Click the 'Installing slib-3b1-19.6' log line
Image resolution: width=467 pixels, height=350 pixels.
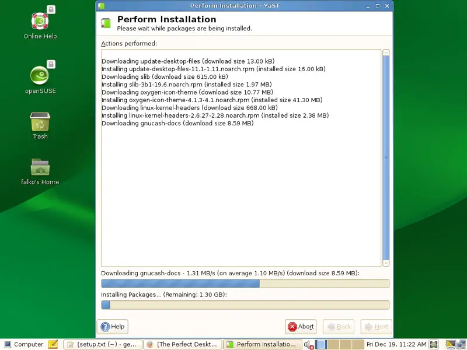[x=187, y=85]
